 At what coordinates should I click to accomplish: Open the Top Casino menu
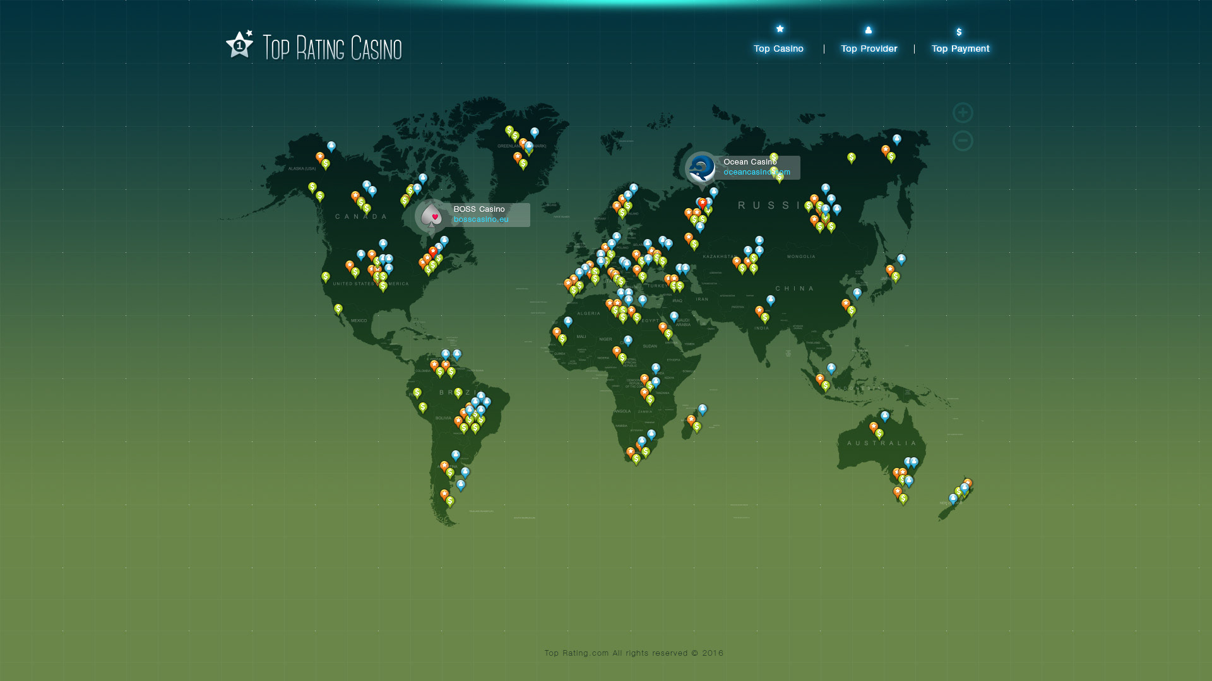click(x=778, y=49)
